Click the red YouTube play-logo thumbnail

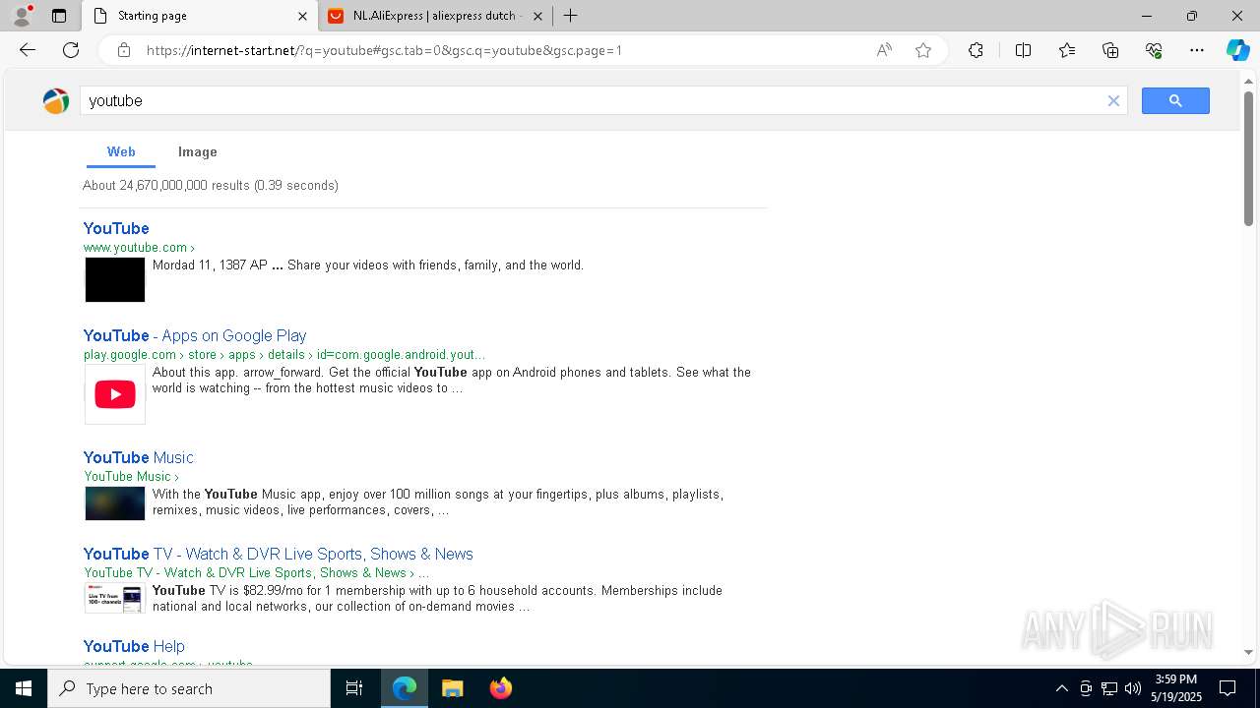coord(115,394)
